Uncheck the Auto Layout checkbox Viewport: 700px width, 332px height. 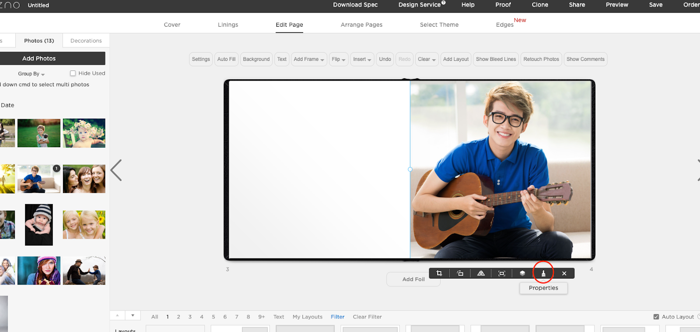(656, 317)
